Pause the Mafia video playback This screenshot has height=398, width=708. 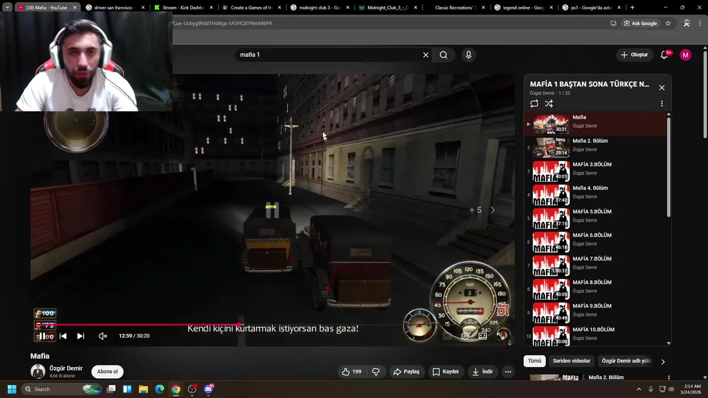click(43, 336)
